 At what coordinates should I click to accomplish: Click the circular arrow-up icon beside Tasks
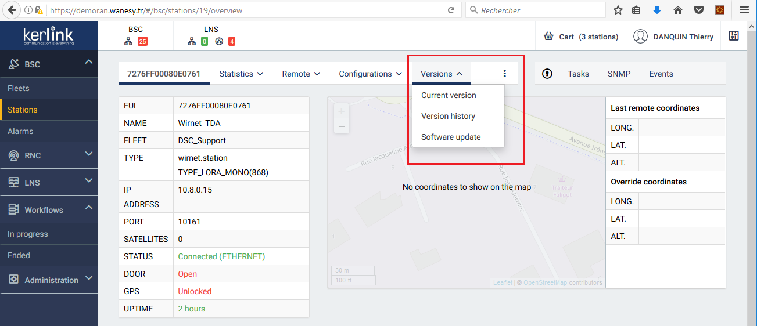tap(547, 74)
